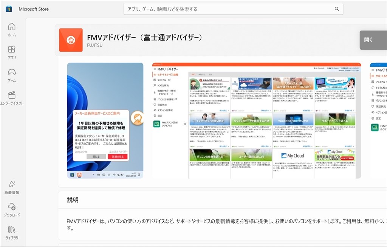387x247 pixels.
Task: Focus the アプリ、ゲーム、映画などを検索する search box
Action: point(233,9)
